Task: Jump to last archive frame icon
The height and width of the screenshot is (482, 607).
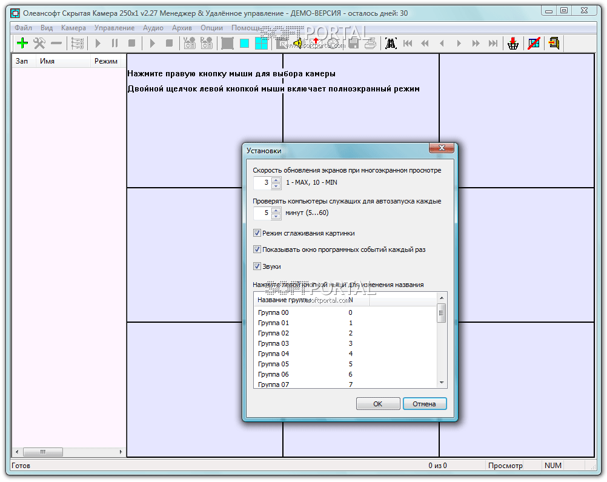Action: point(493,44)
